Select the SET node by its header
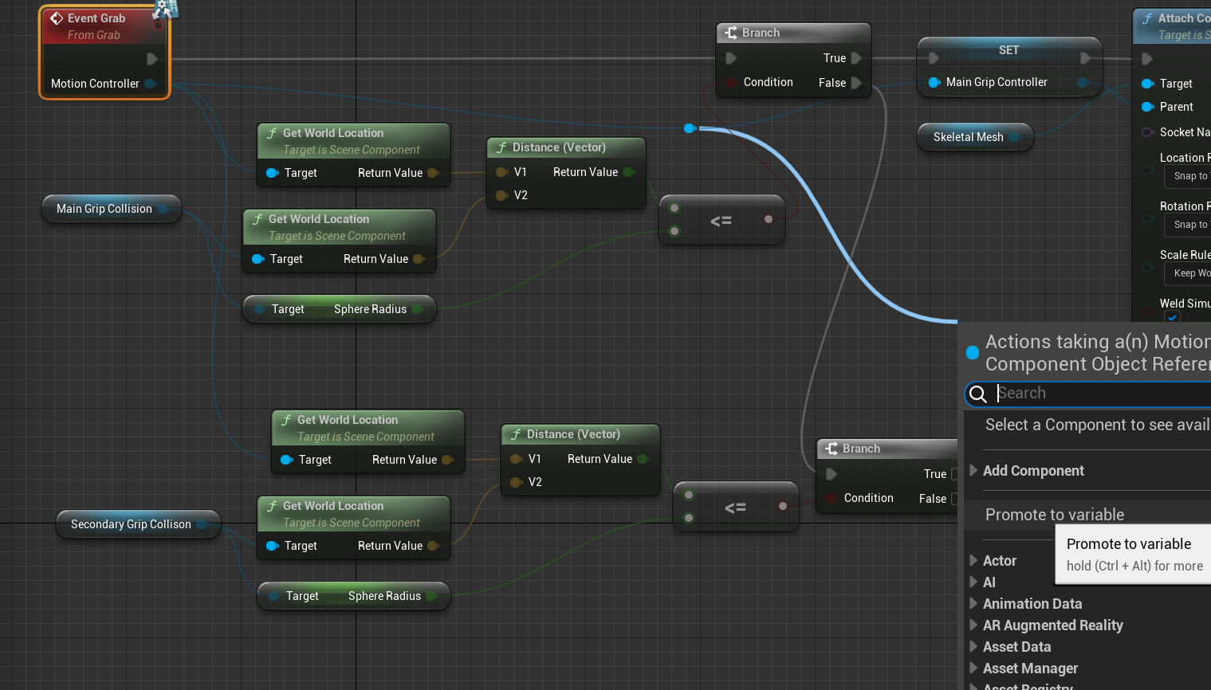This screenshot has height=690, width=1211. coord(1009,49)
